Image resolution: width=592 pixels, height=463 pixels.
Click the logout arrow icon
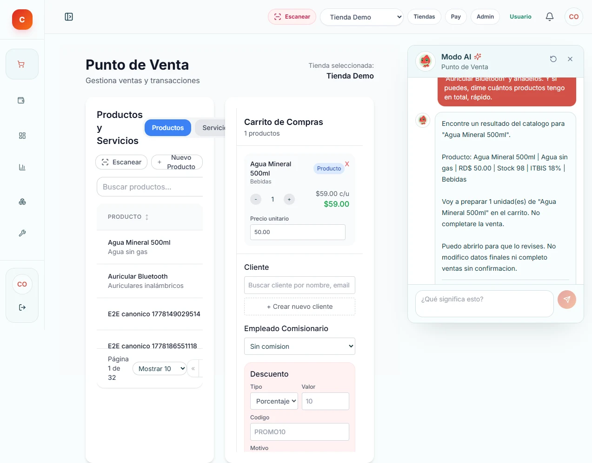click(22, 307)
